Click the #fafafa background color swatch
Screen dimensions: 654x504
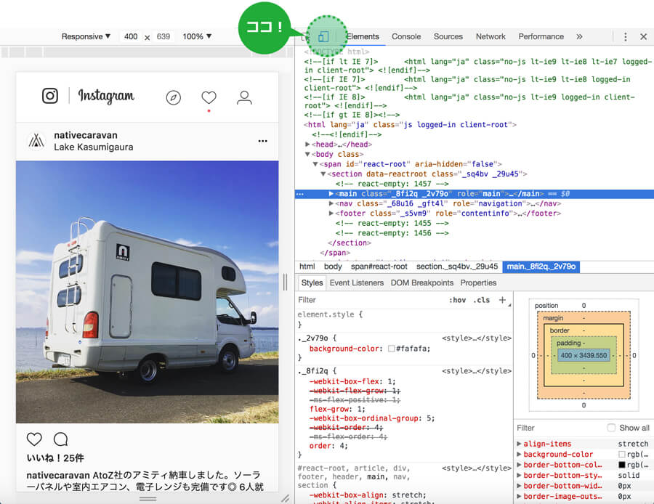tap(392, 349)
